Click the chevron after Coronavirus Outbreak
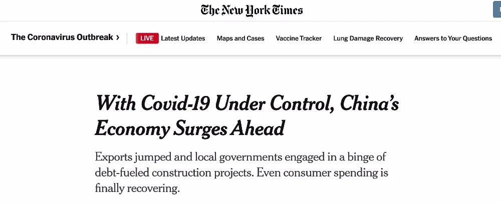Image resolution: width=501 pixels, height=203 pixels. click(x=118, y=37)
